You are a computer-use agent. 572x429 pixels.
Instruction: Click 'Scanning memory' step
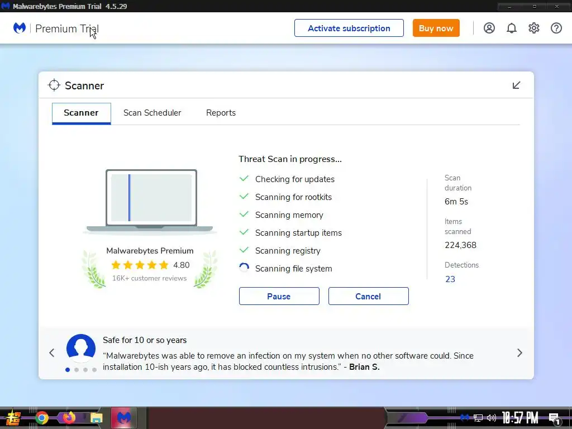pyautogui.click(x=289, y=215)
